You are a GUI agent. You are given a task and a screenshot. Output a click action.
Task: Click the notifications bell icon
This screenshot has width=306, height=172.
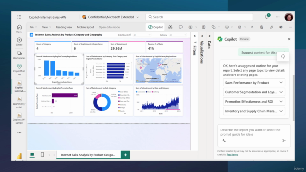click(267, 17)
